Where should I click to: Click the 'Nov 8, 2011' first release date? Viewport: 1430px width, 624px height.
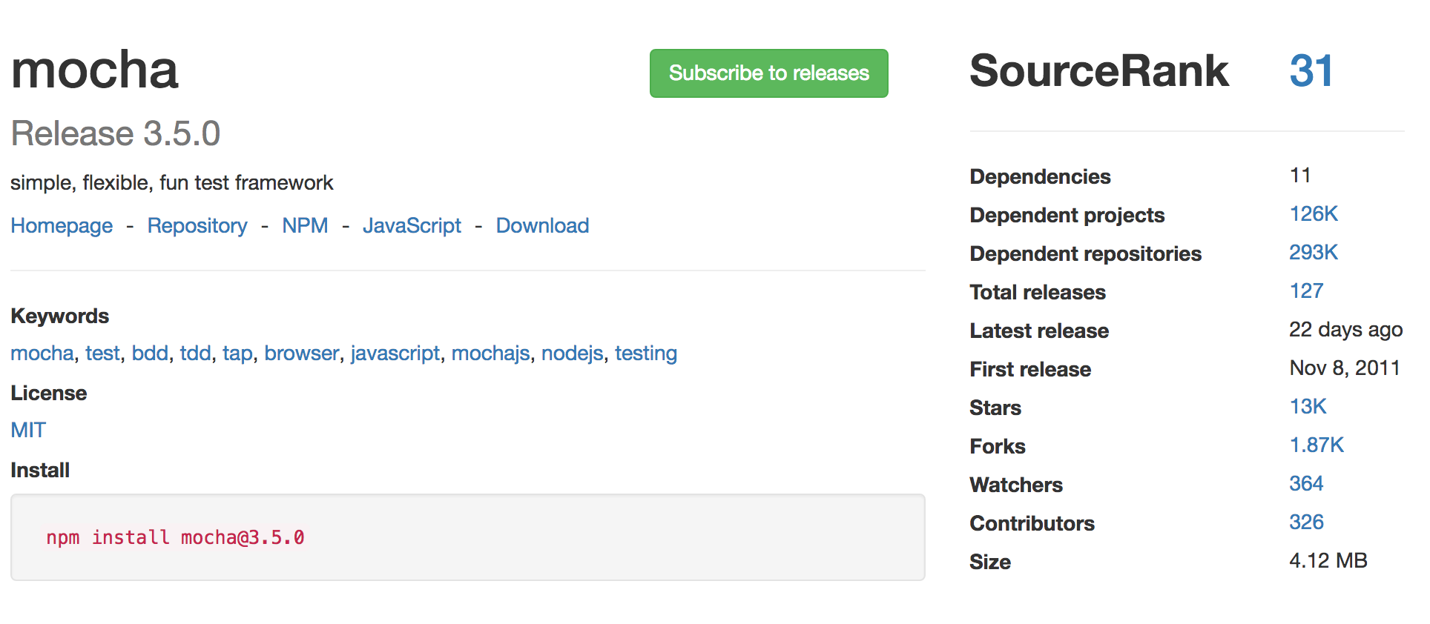click(x=1344, y=368)
